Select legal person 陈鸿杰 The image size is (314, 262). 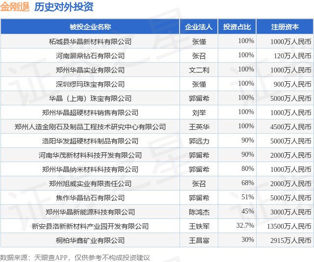click(x=199, y=212)
